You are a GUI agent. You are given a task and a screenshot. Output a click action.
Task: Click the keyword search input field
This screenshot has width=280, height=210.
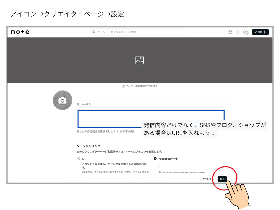(x=139, y=32)
